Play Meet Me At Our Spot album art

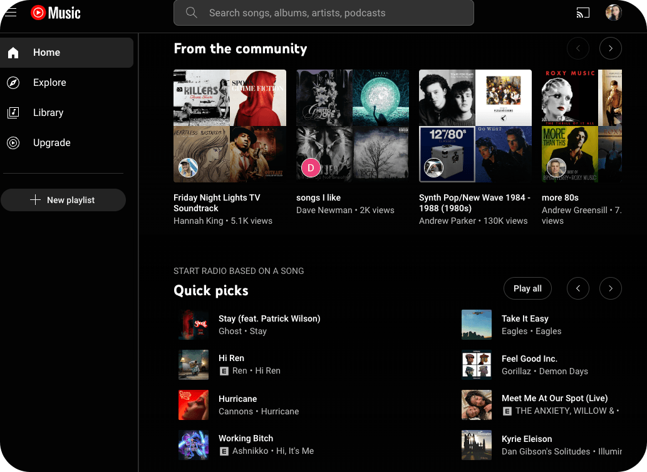click(477, 405)
